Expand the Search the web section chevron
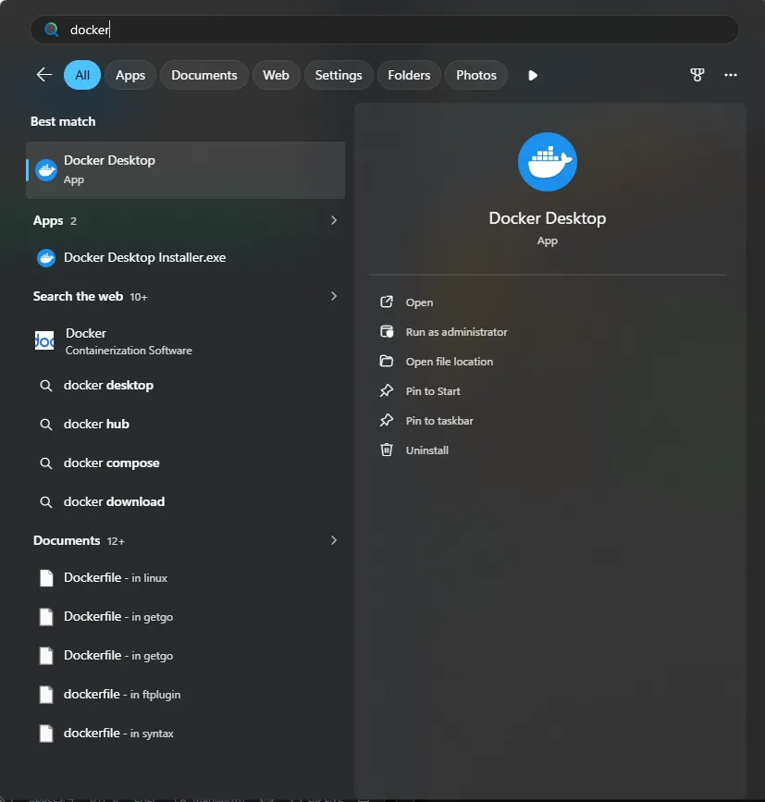The width and height of the screenshot is (765, 802). point(334,296)
